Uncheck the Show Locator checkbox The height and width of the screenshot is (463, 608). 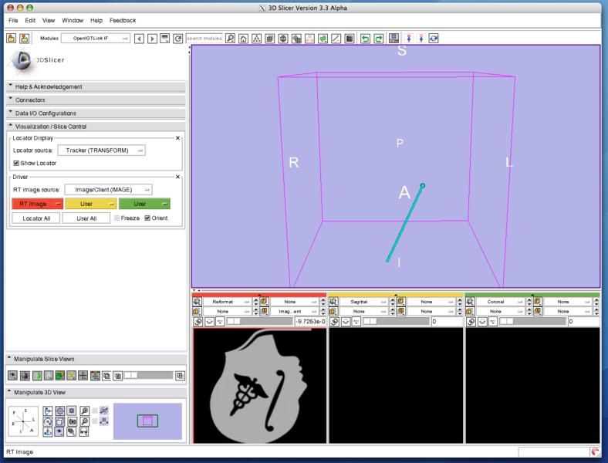(16, 163)
